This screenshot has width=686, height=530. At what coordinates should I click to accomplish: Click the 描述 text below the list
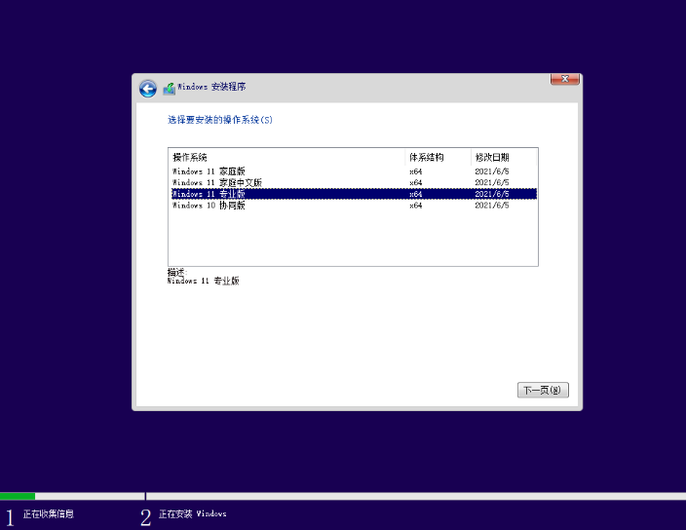[x=175, y=272]
